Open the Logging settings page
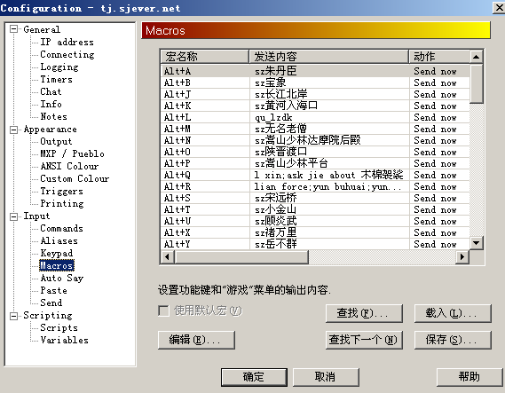The width and height of the screenshot is (505, 393). coord(59,67)
